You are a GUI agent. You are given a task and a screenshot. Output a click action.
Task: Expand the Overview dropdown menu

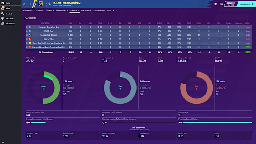click(x=28, y=10)
